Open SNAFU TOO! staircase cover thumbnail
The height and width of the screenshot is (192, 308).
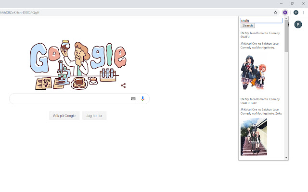pyautogui.click(x=254, y=136)
